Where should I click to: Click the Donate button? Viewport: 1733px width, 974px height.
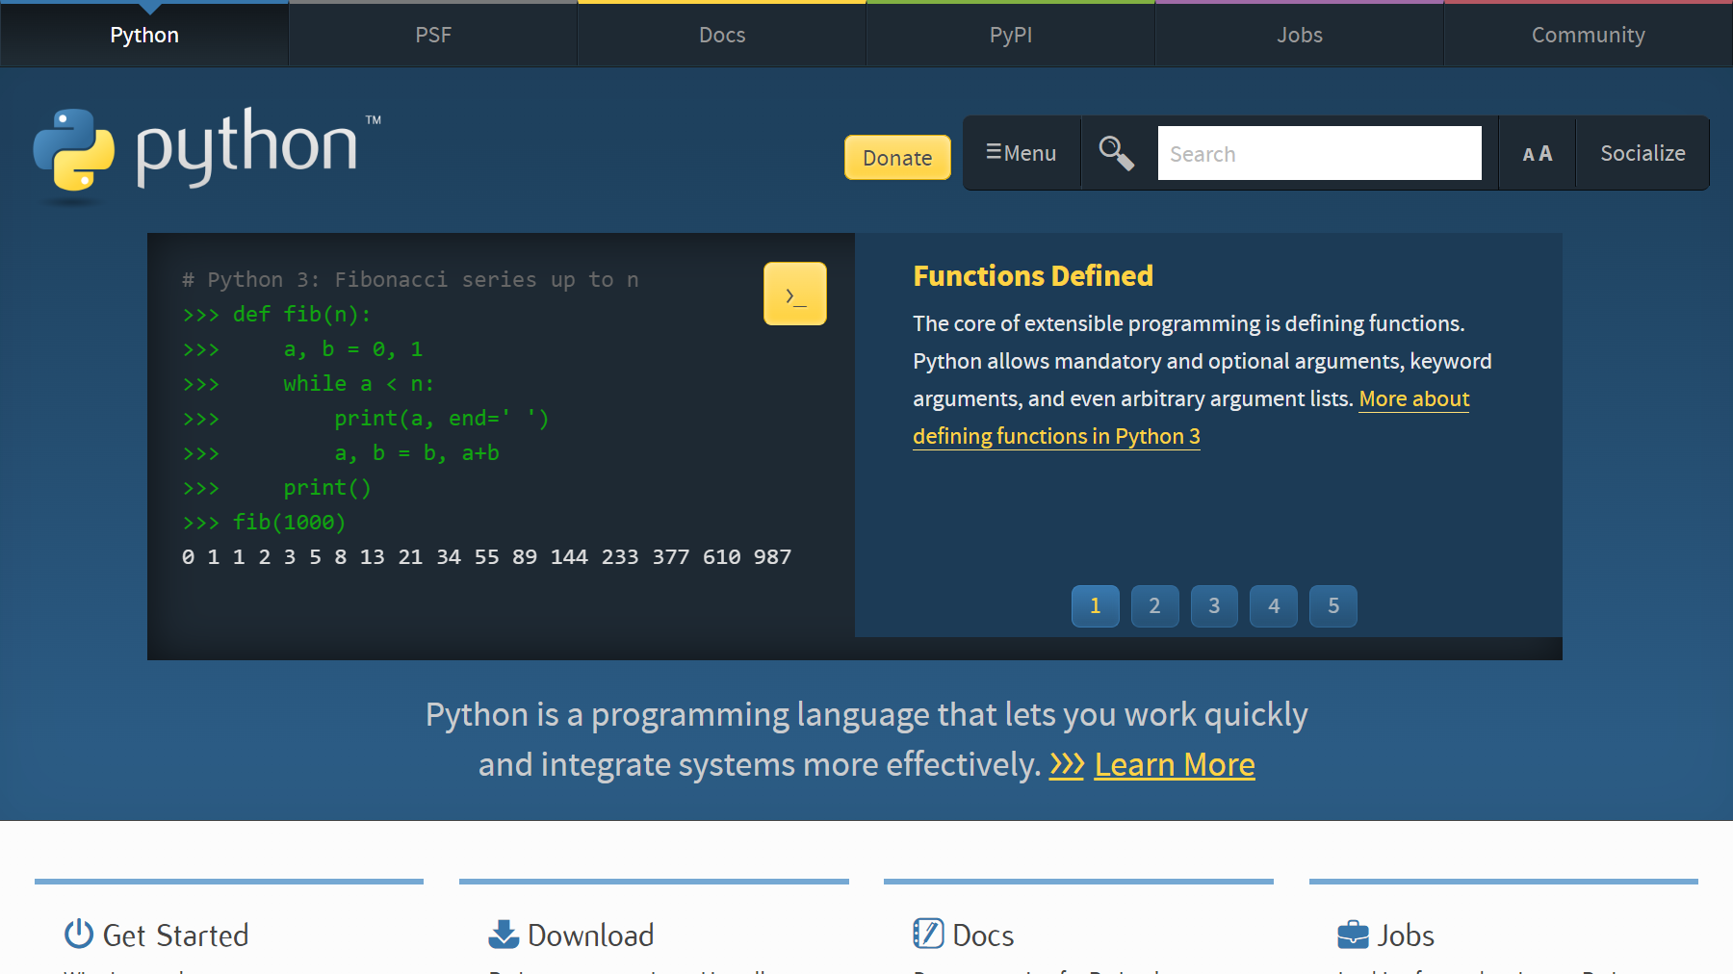[896, 157]
